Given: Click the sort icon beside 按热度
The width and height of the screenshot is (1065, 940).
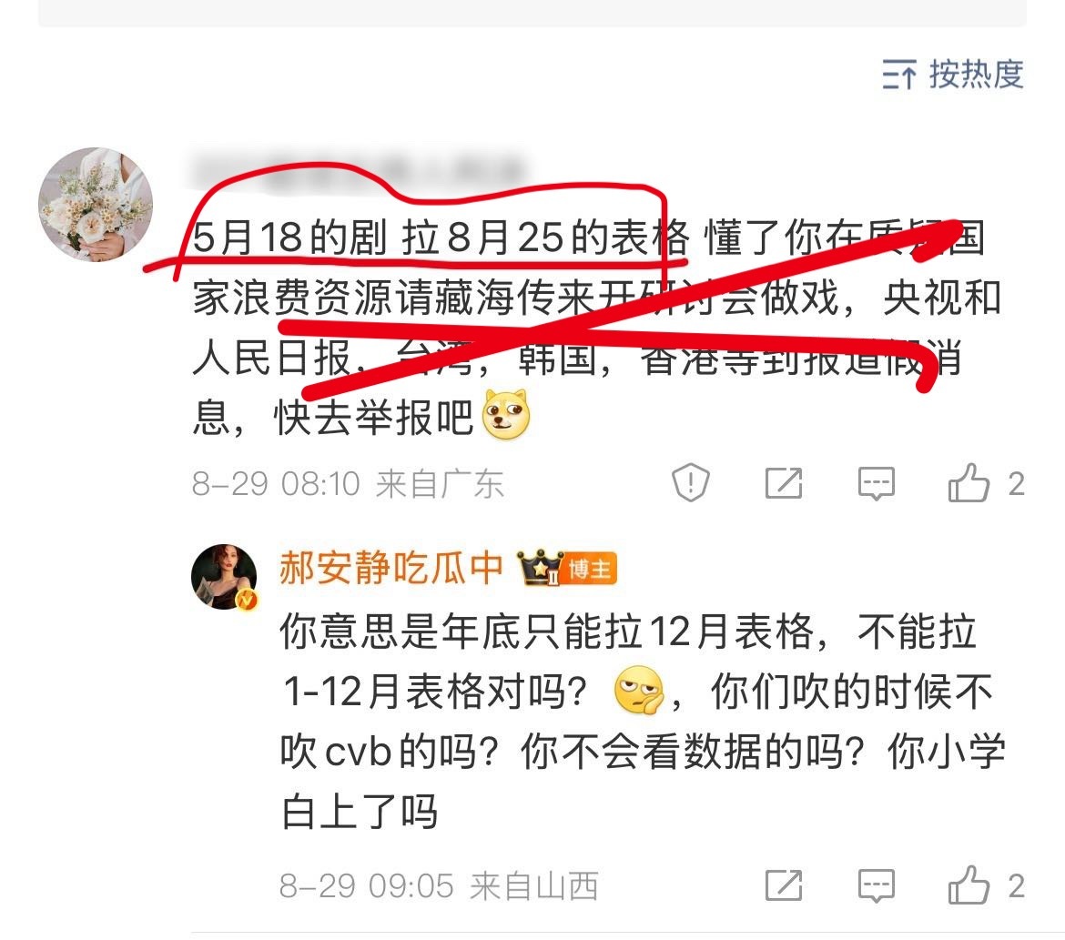Looking at the screenshot, I should click(x=899, y=75).
